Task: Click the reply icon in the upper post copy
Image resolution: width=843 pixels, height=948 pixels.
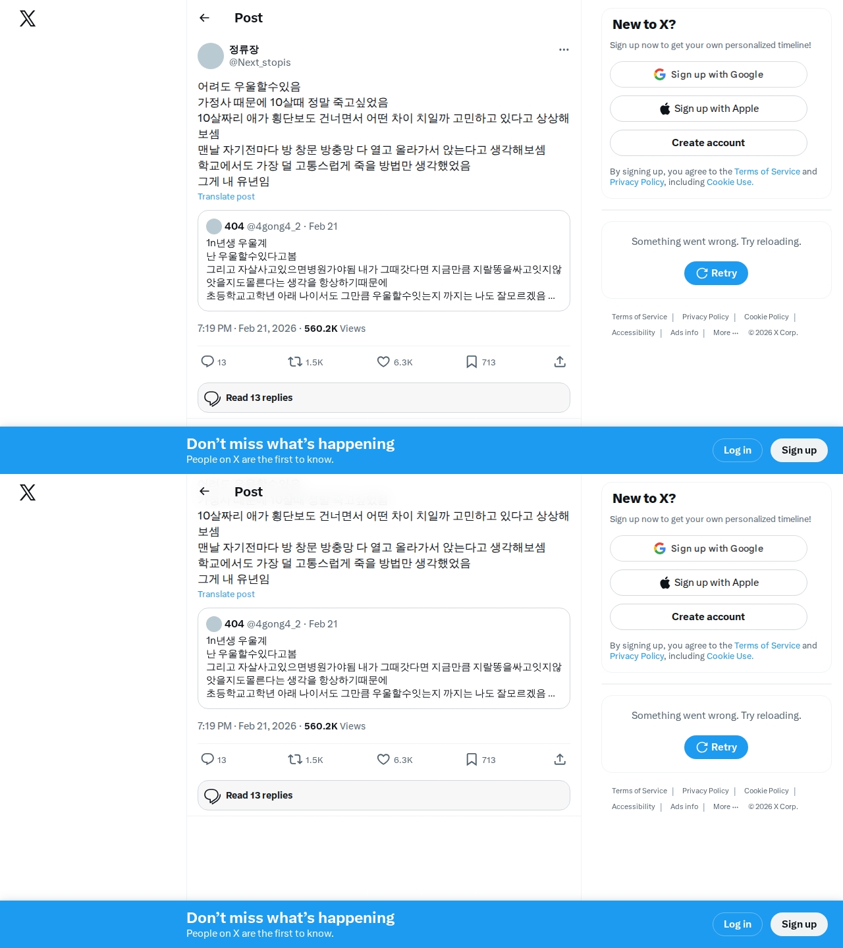Action: click(x=207, y=361)
